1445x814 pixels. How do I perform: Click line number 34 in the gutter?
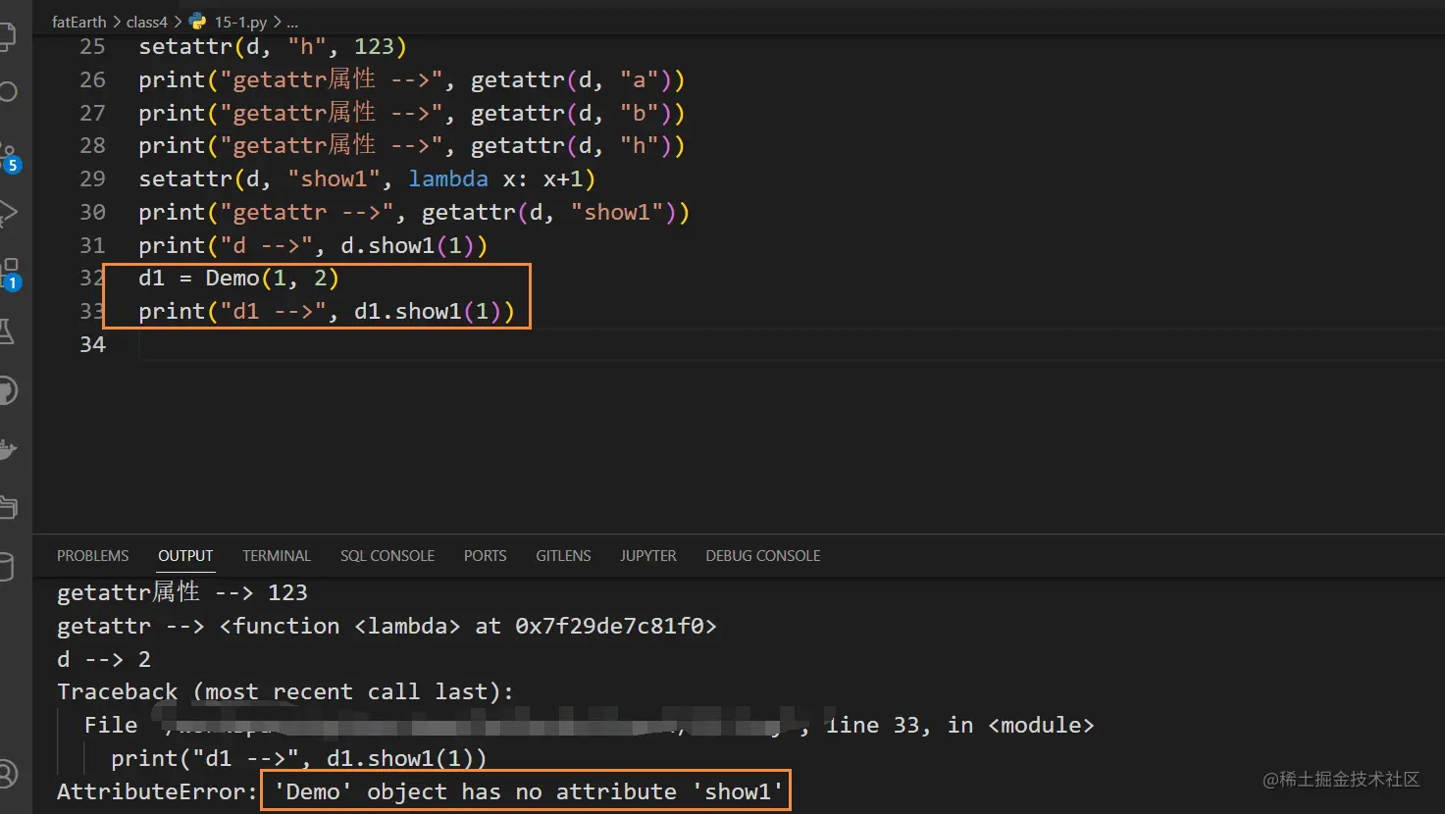92,344
